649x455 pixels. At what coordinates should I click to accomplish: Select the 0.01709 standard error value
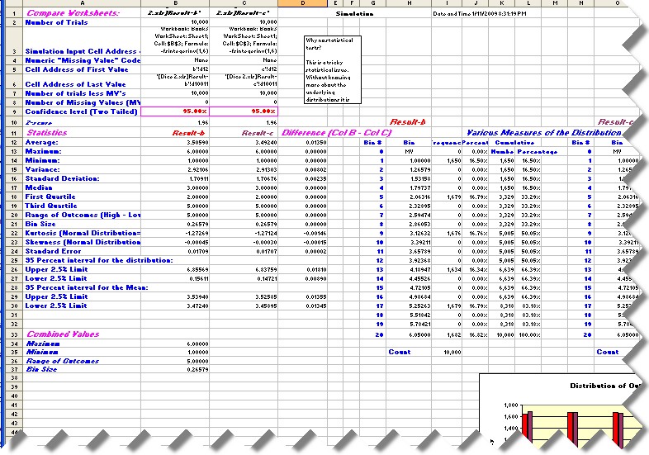tap(197, 252)
